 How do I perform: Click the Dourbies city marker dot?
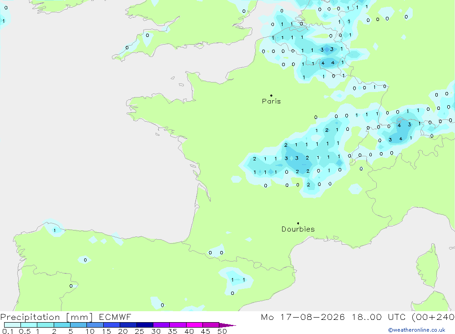click(x=298, y=223)
